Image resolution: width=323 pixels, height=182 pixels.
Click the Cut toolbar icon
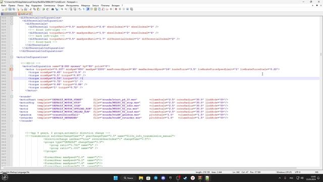pyautogui.click(x=30, y=9)
